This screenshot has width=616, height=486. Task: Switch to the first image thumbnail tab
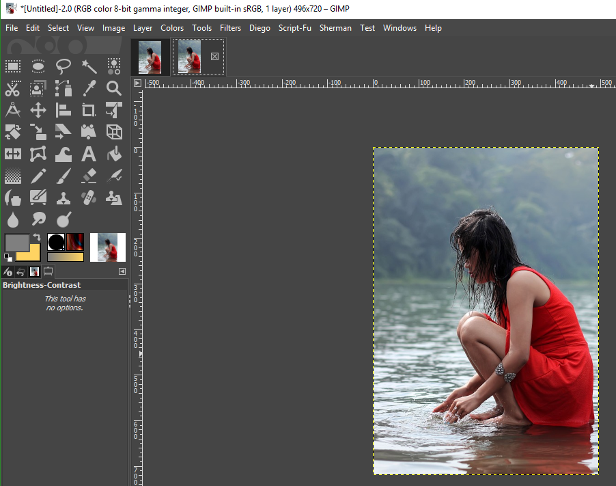(150, 57)
